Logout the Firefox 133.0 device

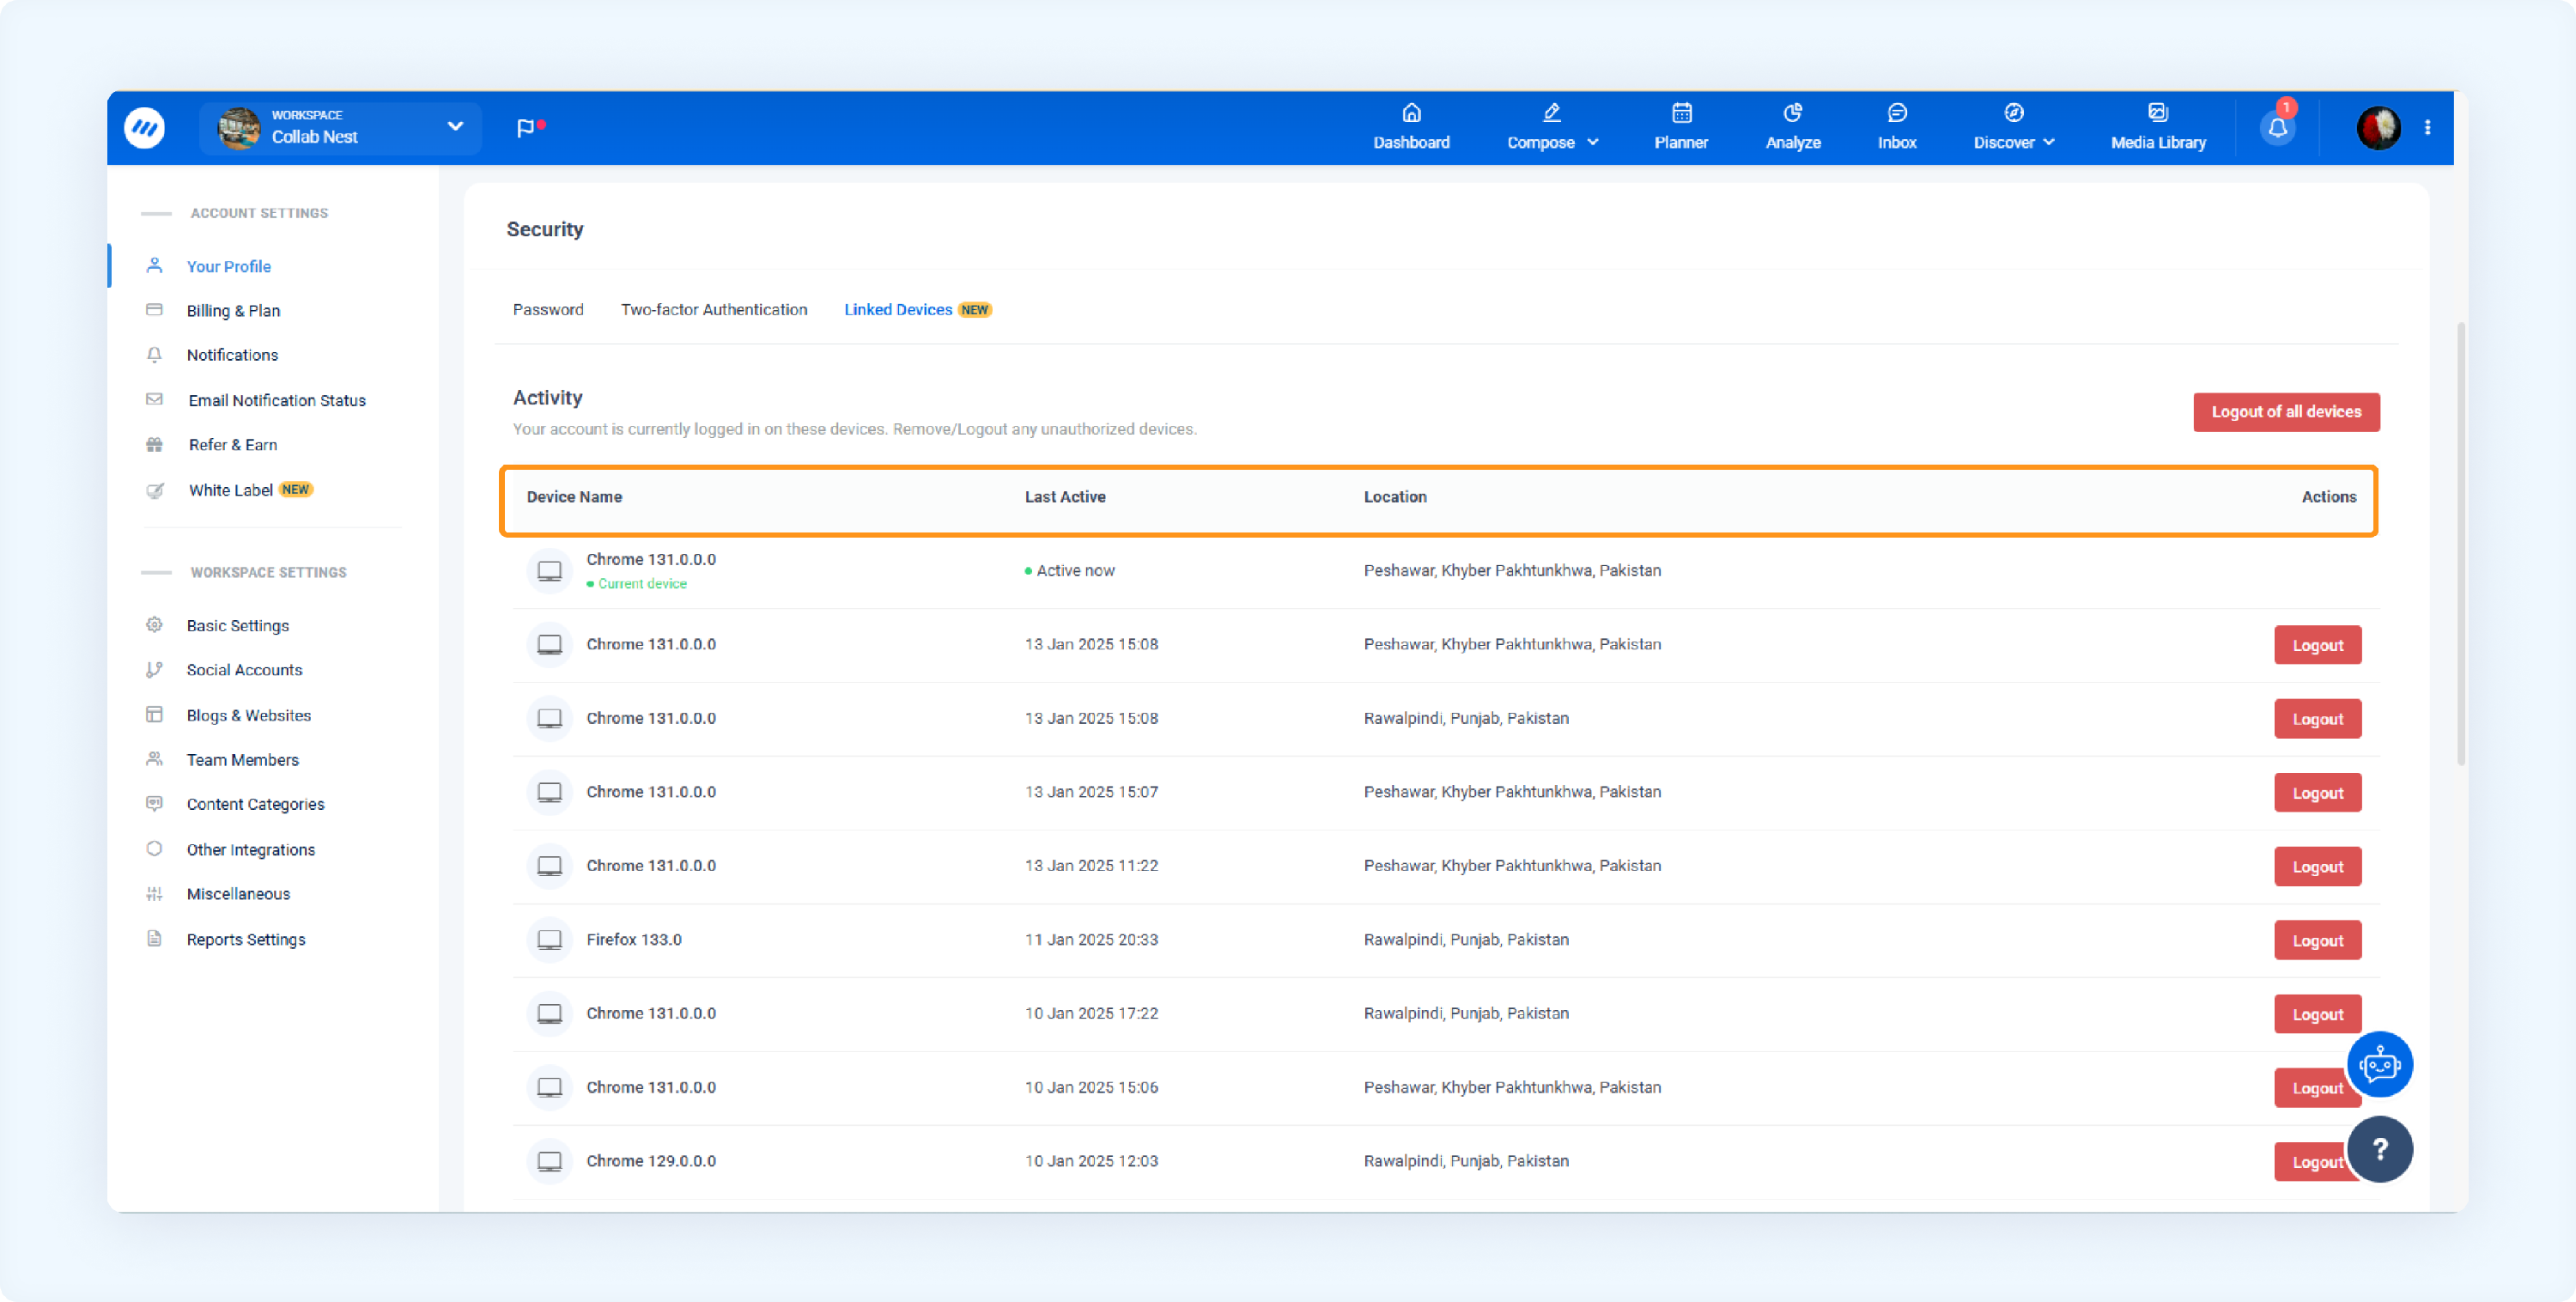click(x=2318, y=940)
